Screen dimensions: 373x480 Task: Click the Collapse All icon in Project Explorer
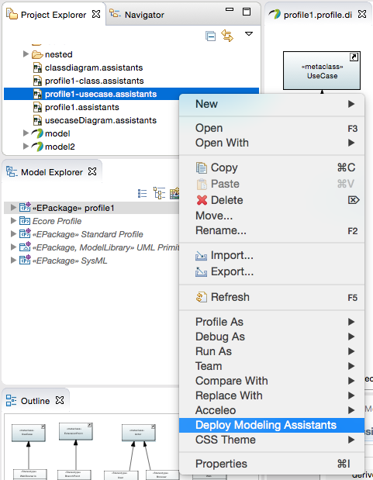click(210, 36)
